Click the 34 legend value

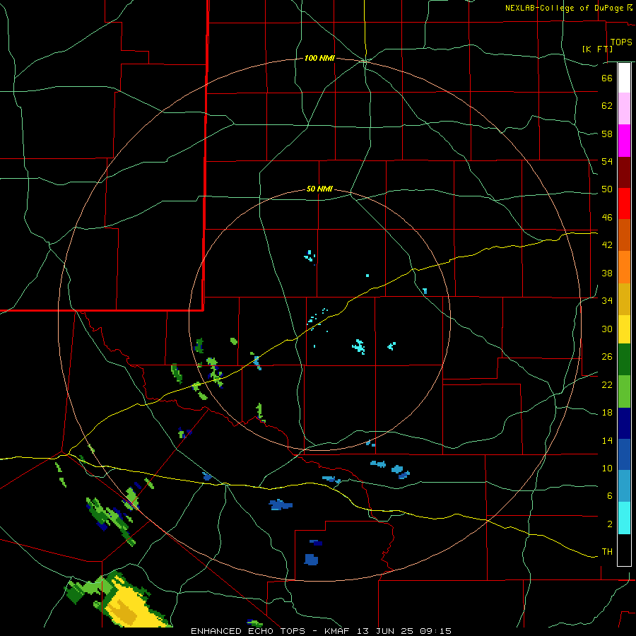point(607,300)
